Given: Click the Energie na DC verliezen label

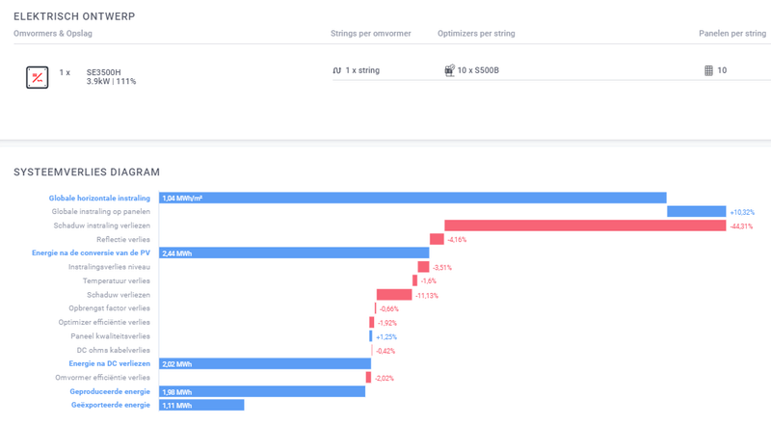Looking at the screenshot, I should point(109,364).
